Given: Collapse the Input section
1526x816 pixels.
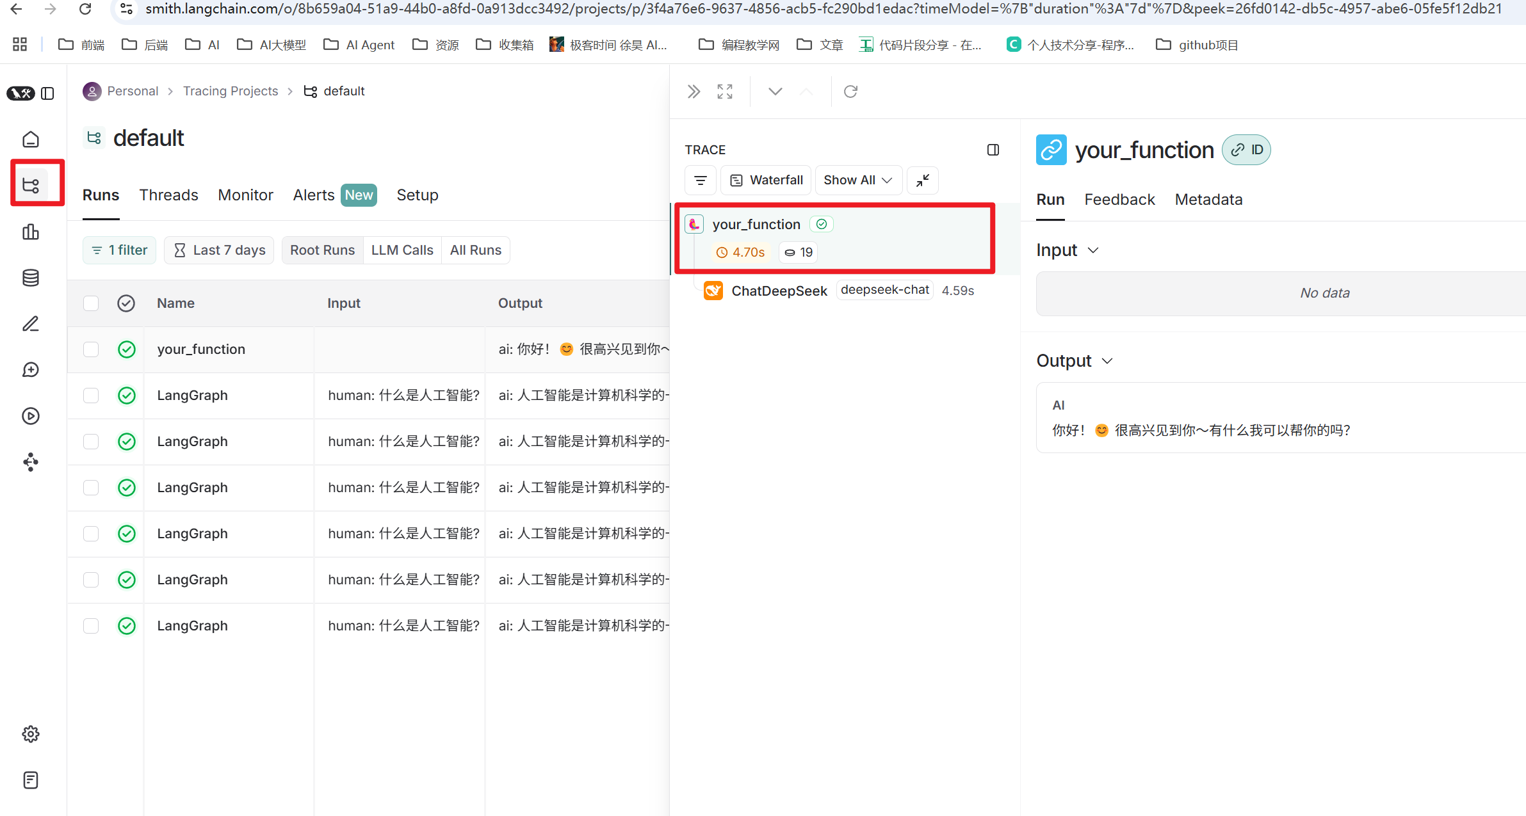Looking at the screenshot, I should tap(1092, 250).
